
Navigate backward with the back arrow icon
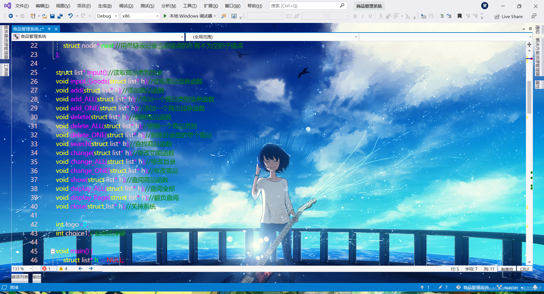point(10,16)
